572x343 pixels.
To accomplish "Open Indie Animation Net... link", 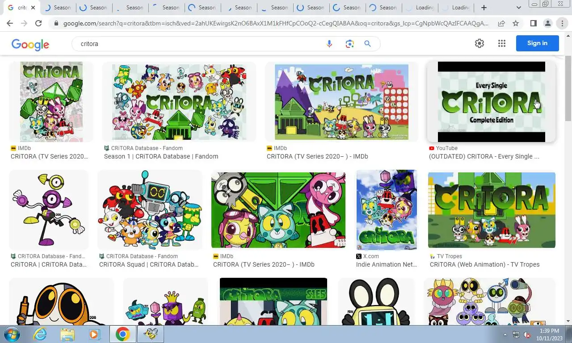I will pyautogui.click(x=387, y=264).
